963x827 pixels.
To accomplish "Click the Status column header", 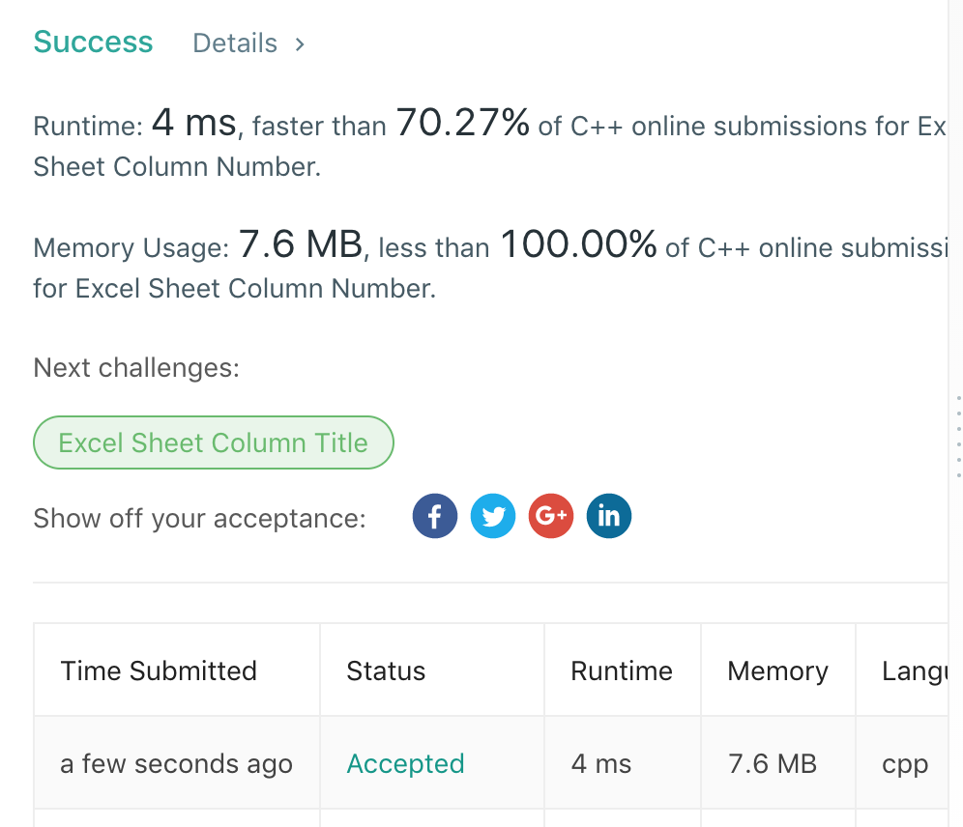I will pos(386,670).
